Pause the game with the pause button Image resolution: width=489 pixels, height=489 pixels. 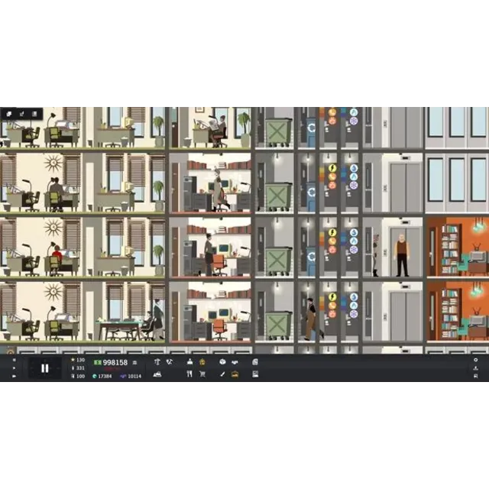tap(45, 368)
